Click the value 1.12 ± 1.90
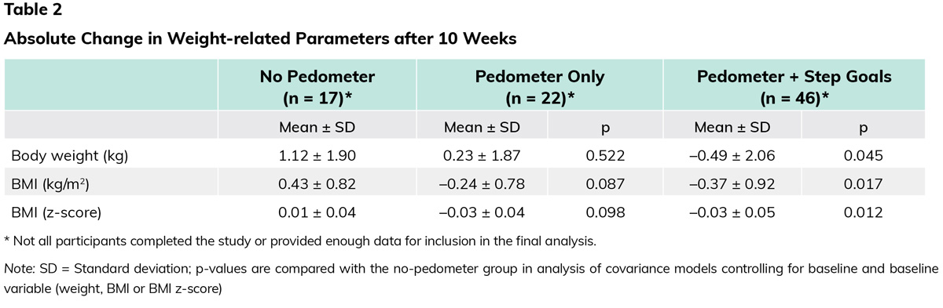This screenshot has width=943, height=308. pos(317,156)
